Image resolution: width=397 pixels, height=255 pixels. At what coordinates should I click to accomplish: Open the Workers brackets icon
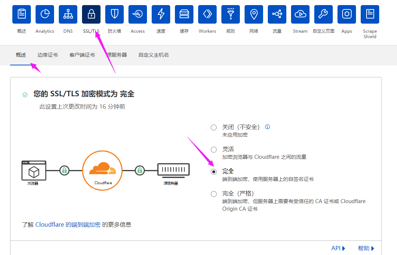(x=207, y=14)
